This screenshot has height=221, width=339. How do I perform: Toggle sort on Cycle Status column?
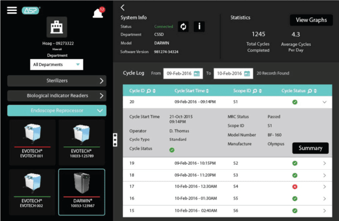[315, 91]
